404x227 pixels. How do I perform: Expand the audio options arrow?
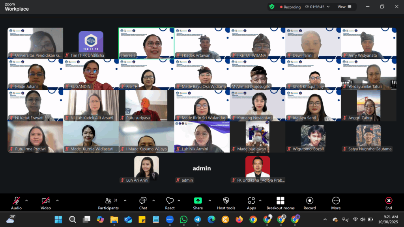coord(26,200)
